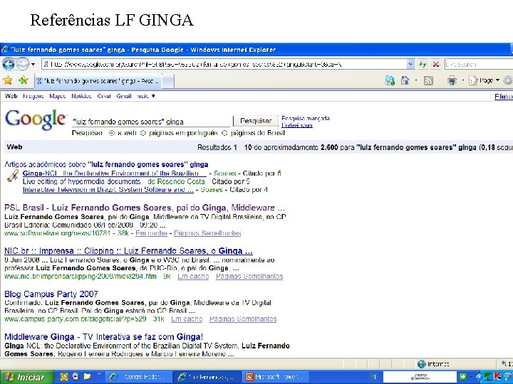Screen dimensions: 513x384
Task: Open Notícias in Google navigation
Action: [81, 96]
